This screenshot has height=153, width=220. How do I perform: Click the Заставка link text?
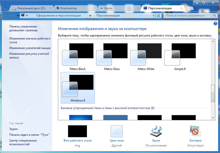click(x=195, y=140)
